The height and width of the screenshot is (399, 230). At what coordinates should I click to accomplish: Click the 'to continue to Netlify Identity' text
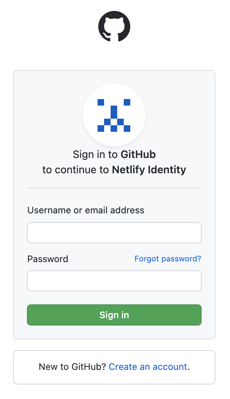coord(114,169)
